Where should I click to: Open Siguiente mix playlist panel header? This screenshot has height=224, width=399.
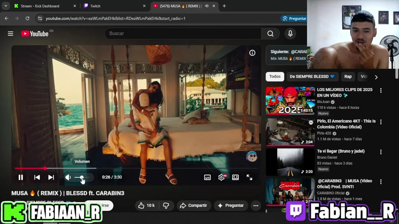click(x=287, y=55)
